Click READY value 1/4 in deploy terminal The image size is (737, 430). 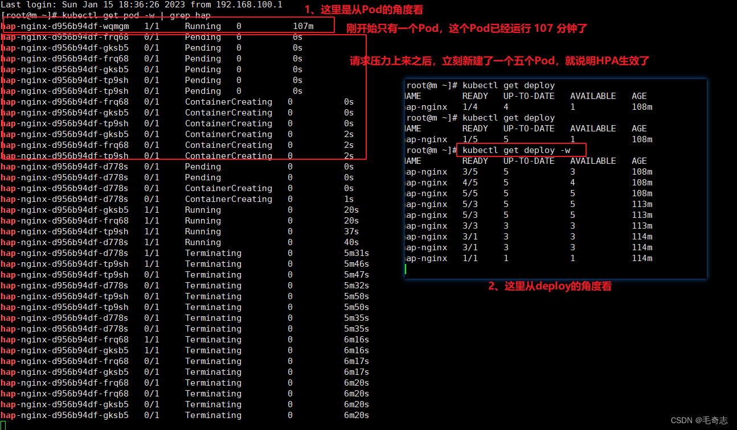click(x=470, y=107)
